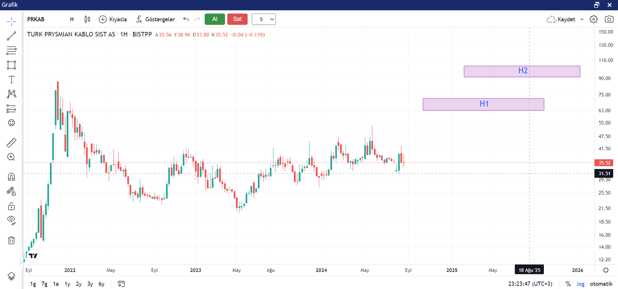This screenshot has height=289, width=618.
Task: Toggle otomatik auto scale
Action: [601, 284]
